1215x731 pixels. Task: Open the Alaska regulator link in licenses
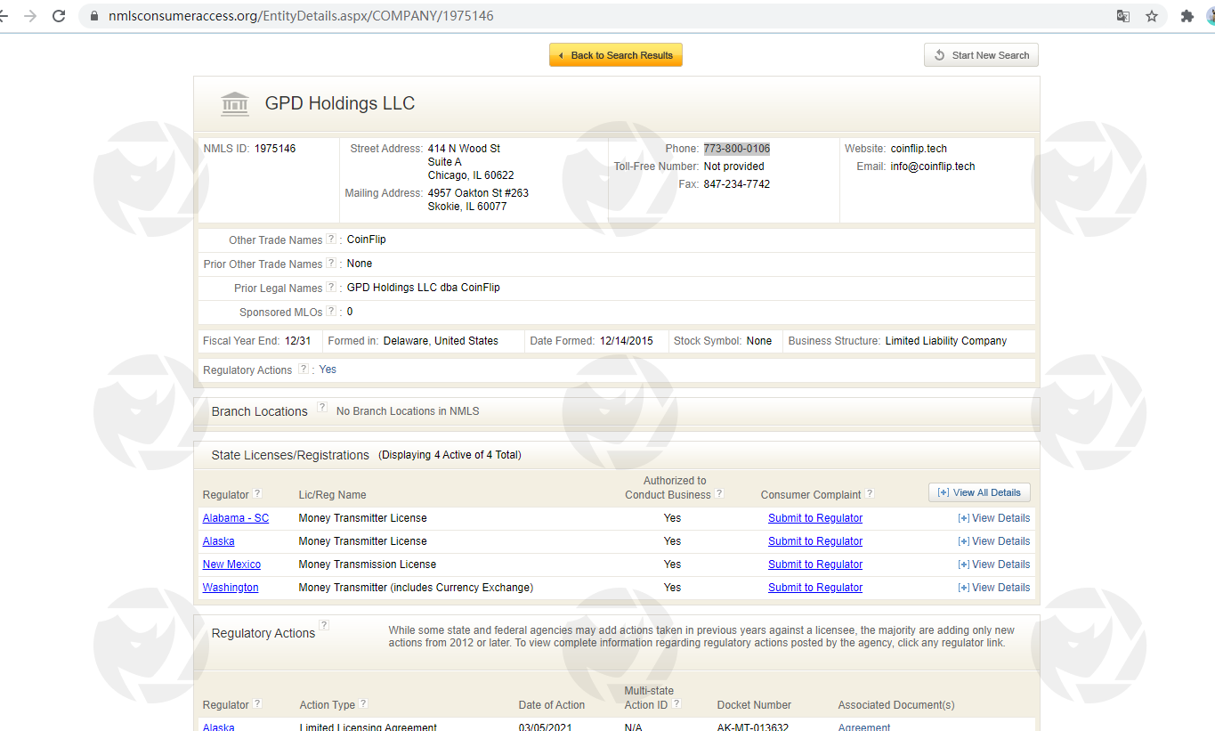point(218,541)
